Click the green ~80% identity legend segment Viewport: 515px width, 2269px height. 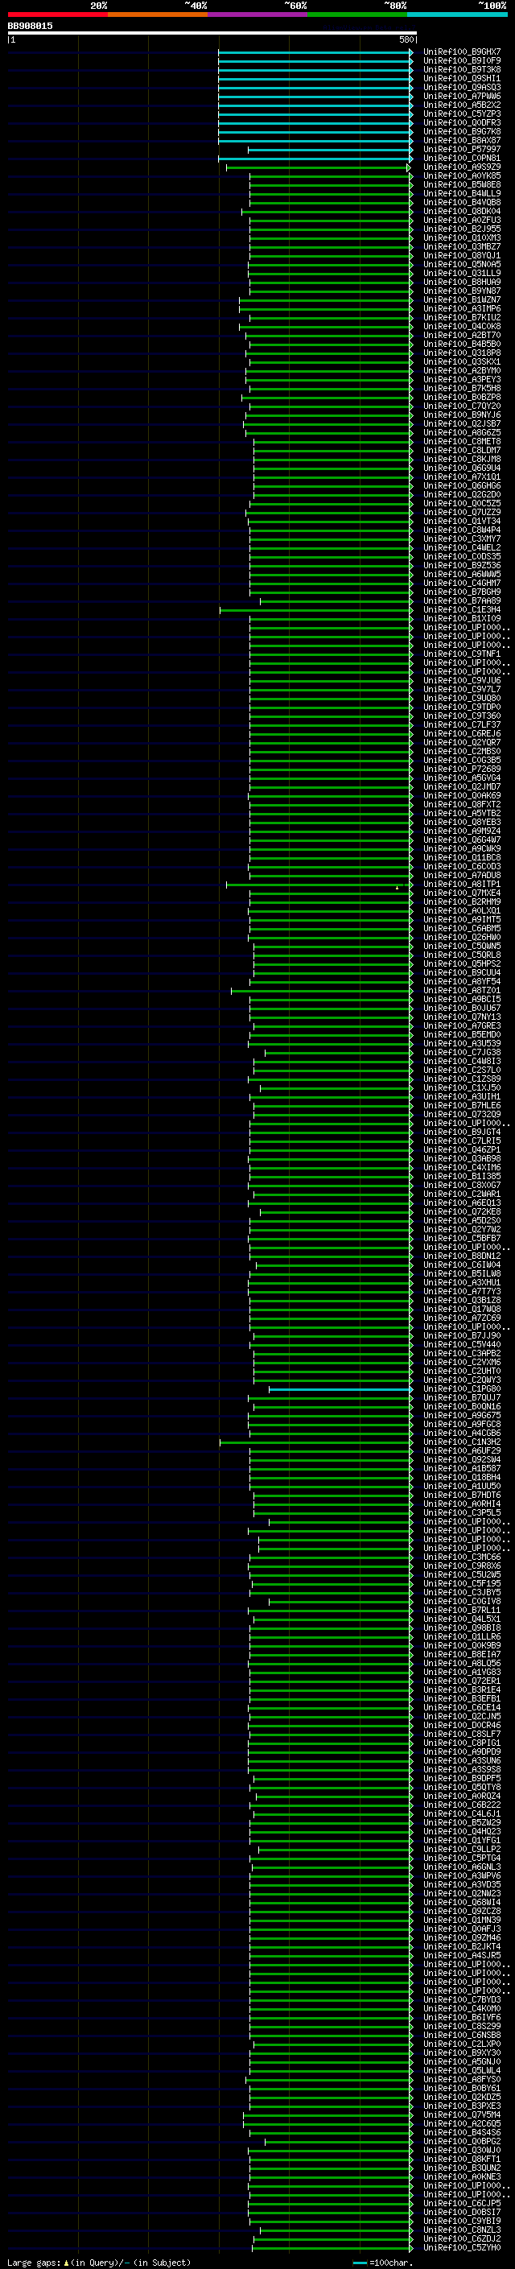click(357, 14)
